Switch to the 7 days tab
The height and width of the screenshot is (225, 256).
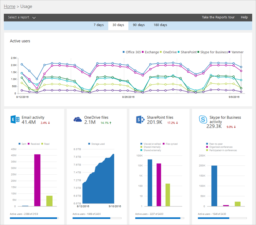[x=99, y=25]
